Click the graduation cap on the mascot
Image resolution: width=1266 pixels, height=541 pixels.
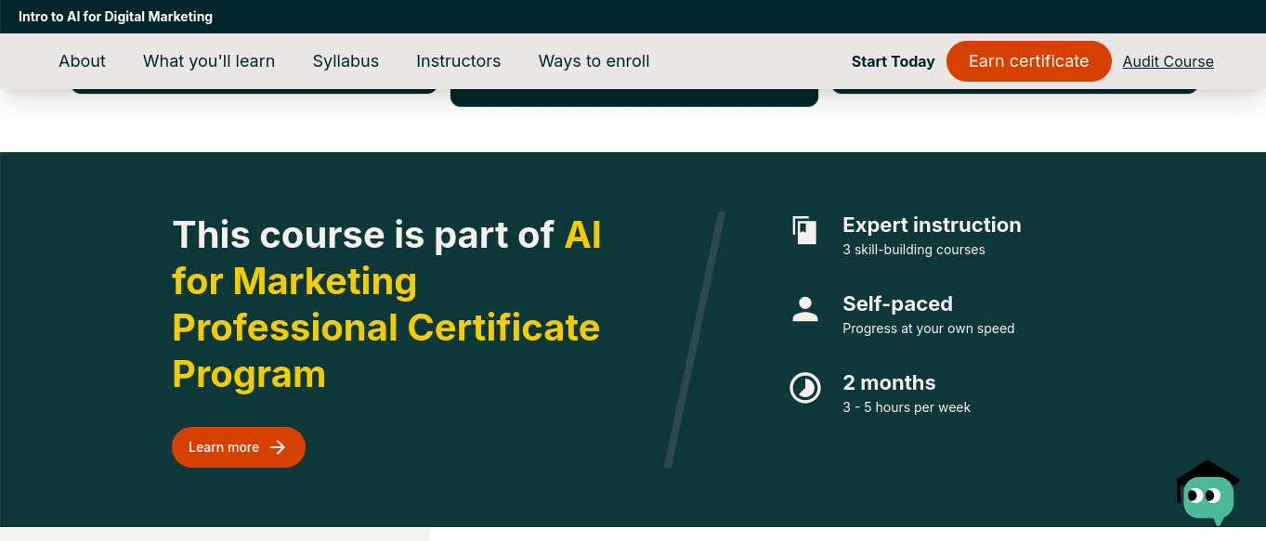[x=1207, y=470]
